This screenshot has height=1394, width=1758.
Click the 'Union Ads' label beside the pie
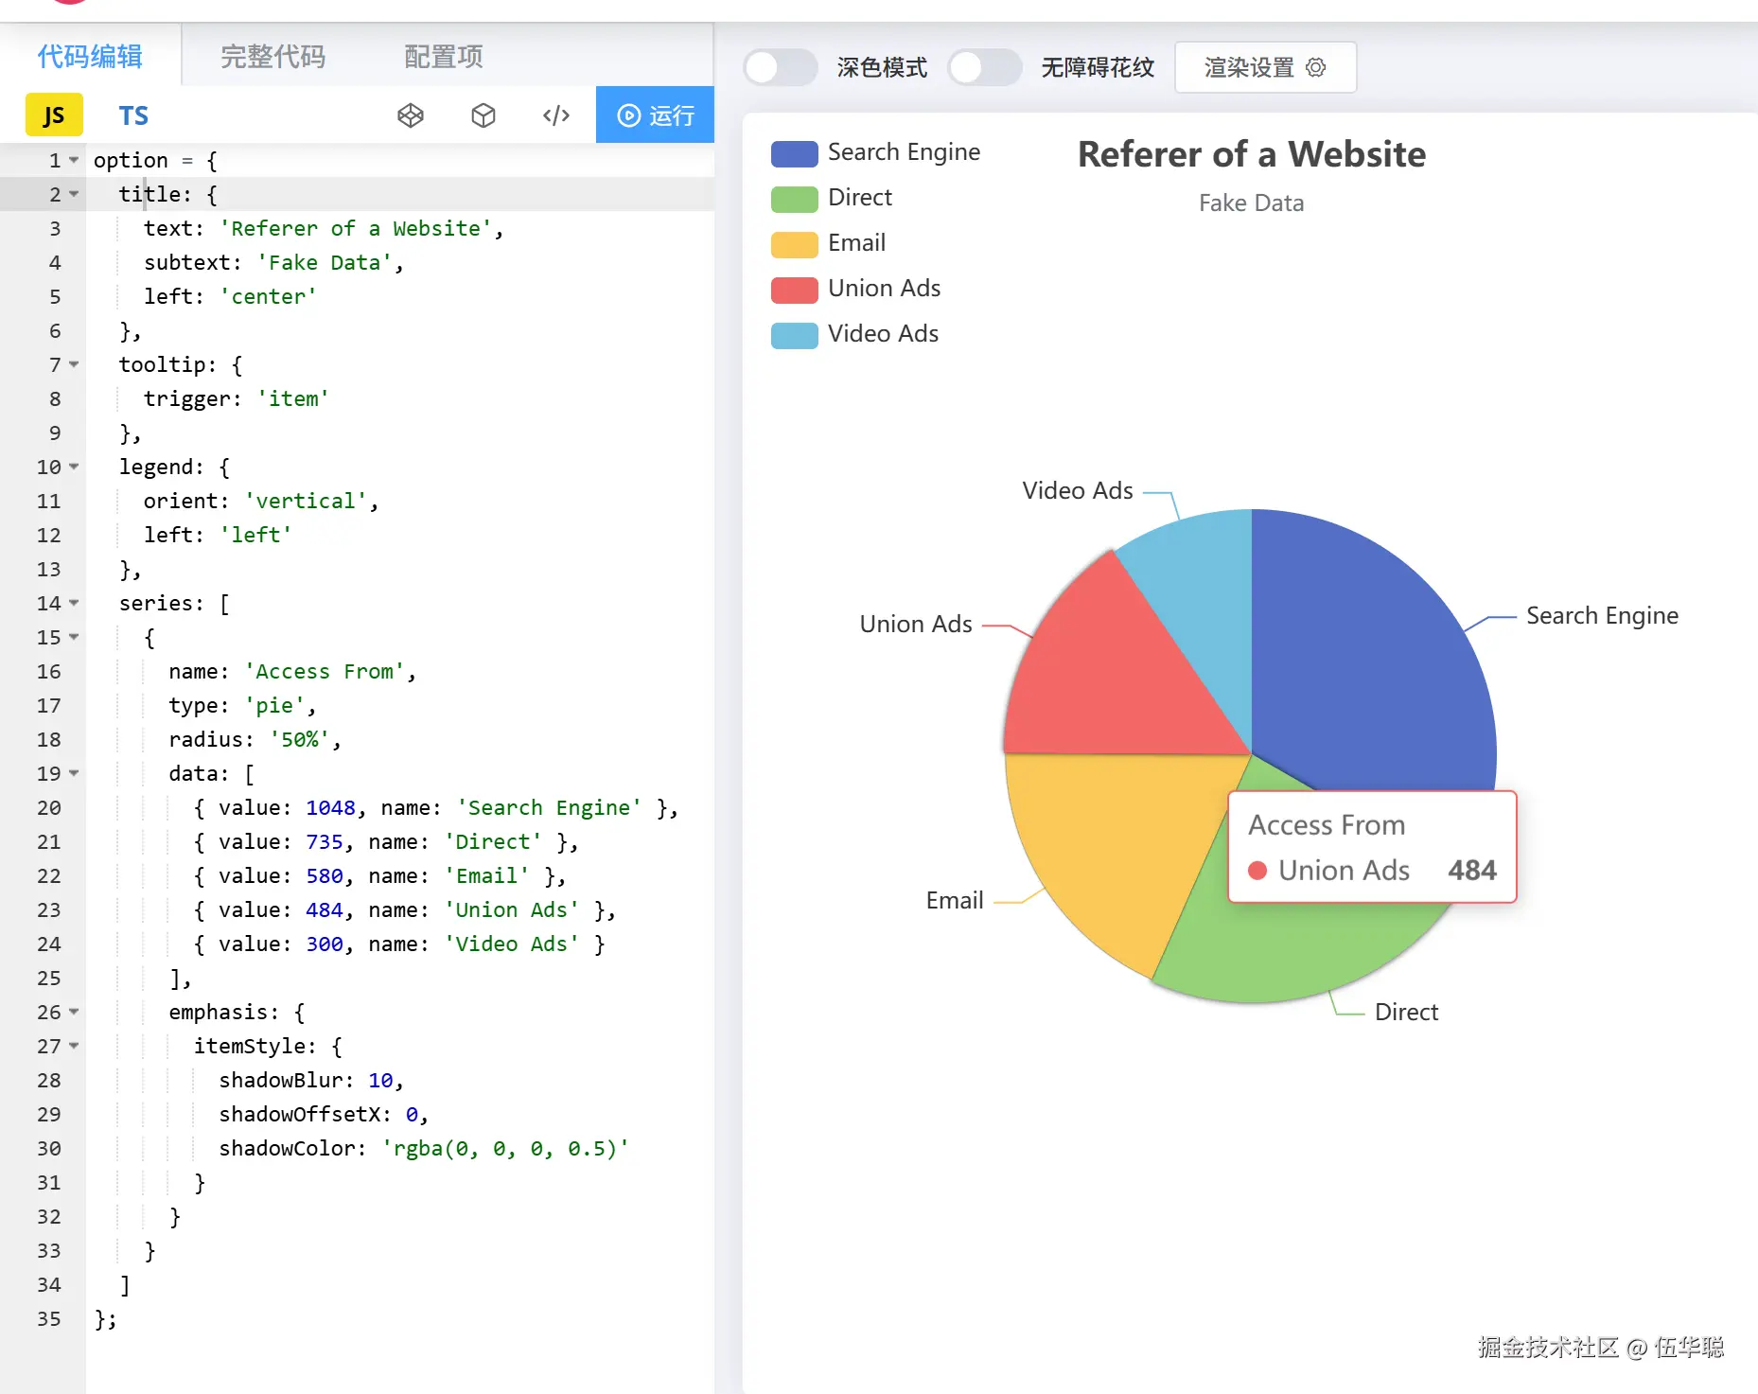(x=916, y=625)
